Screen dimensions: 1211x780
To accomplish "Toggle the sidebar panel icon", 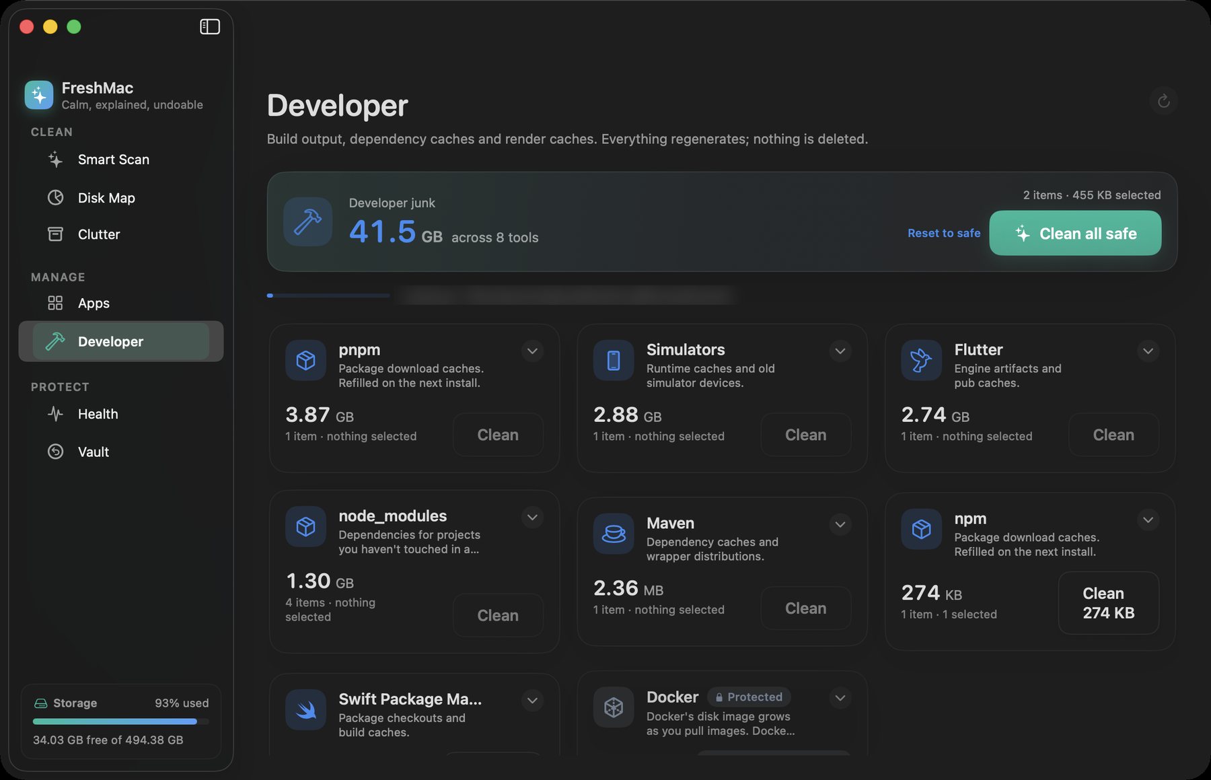I will pos(210,26).
